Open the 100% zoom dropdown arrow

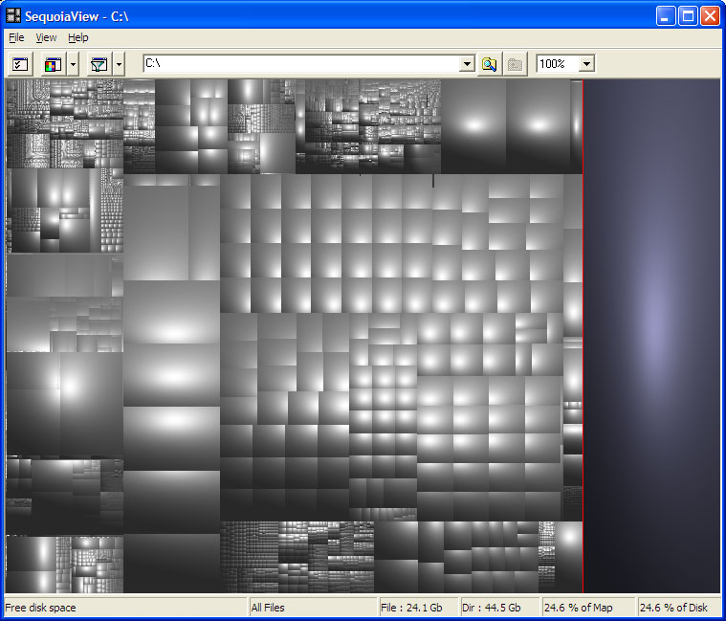pos(587,63)
